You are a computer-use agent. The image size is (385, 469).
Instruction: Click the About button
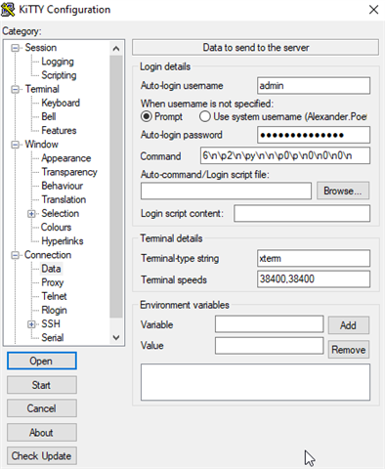[x=42, y=433]
